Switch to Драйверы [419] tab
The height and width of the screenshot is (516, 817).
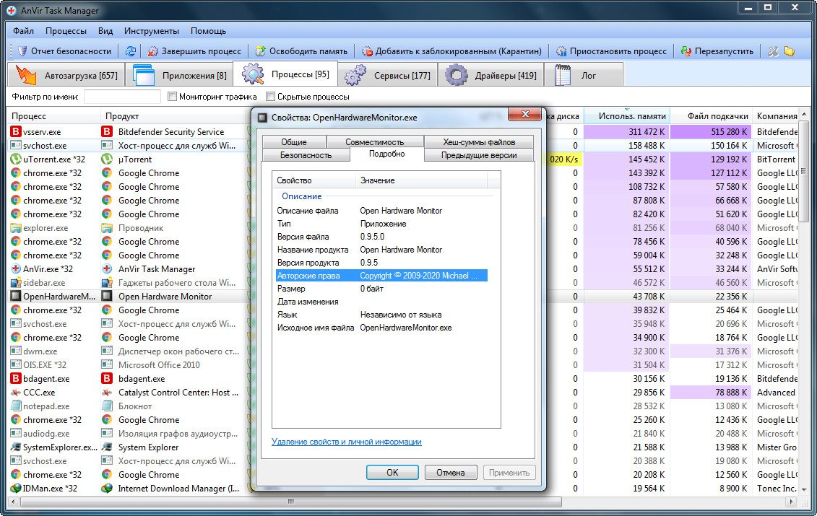pos(490,75)
